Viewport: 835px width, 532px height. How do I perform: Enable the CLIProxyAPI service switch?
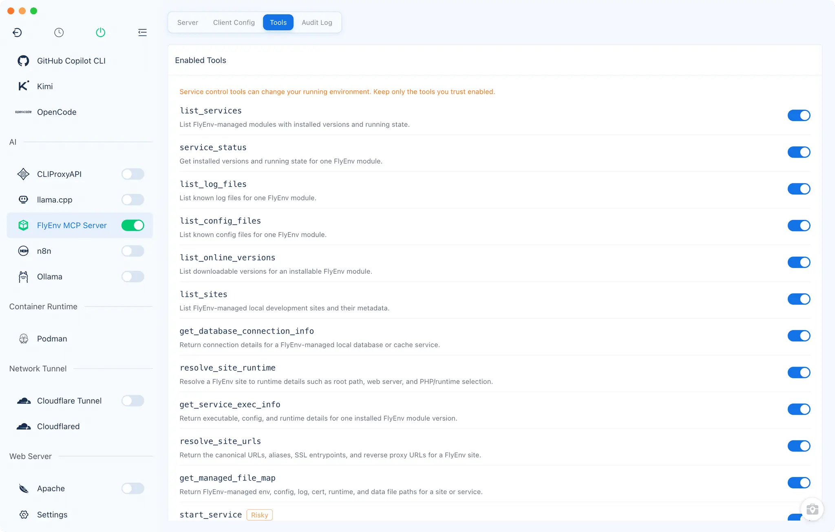[x=133, y=174]
